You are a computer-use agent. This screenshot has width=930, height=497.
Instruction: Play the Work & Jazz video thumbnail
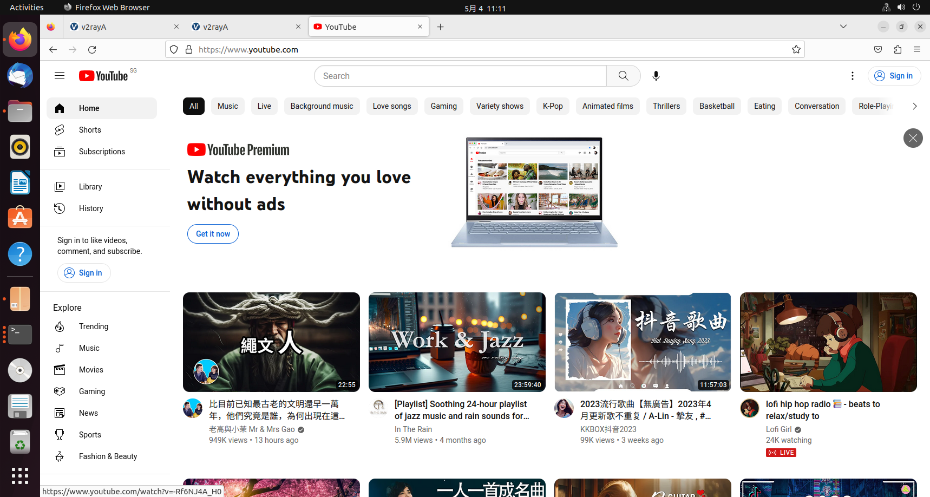coord(457,342)
